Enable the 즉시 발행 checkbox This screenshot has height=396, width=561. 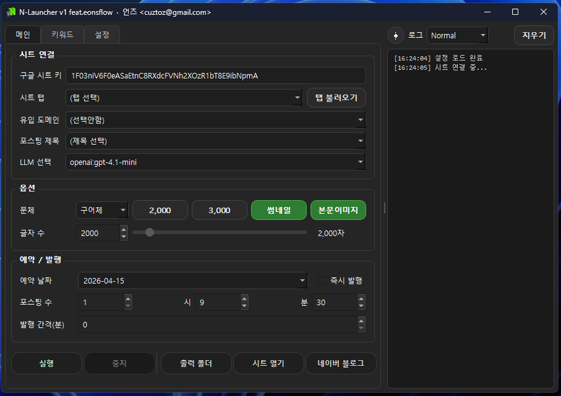point(323,280)
